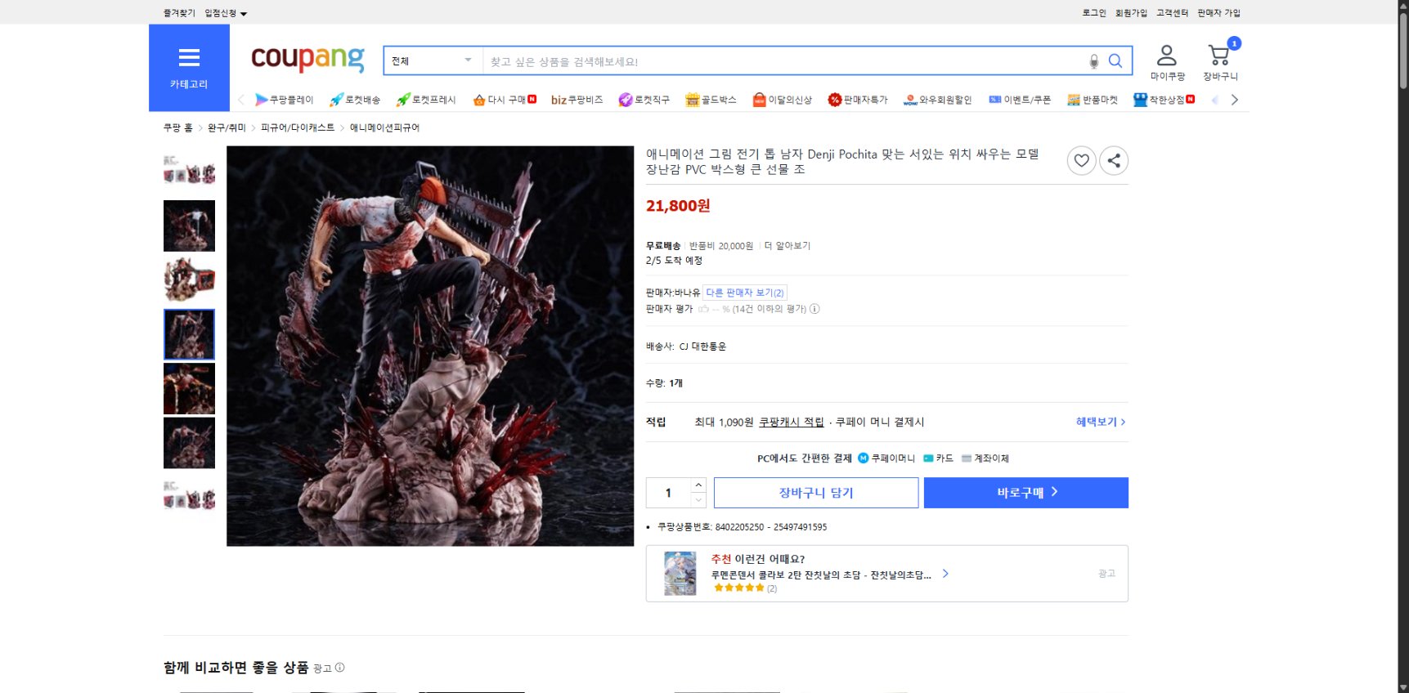Open 이벤트/쿠폰 from the navigation bar

point(1019,100)
